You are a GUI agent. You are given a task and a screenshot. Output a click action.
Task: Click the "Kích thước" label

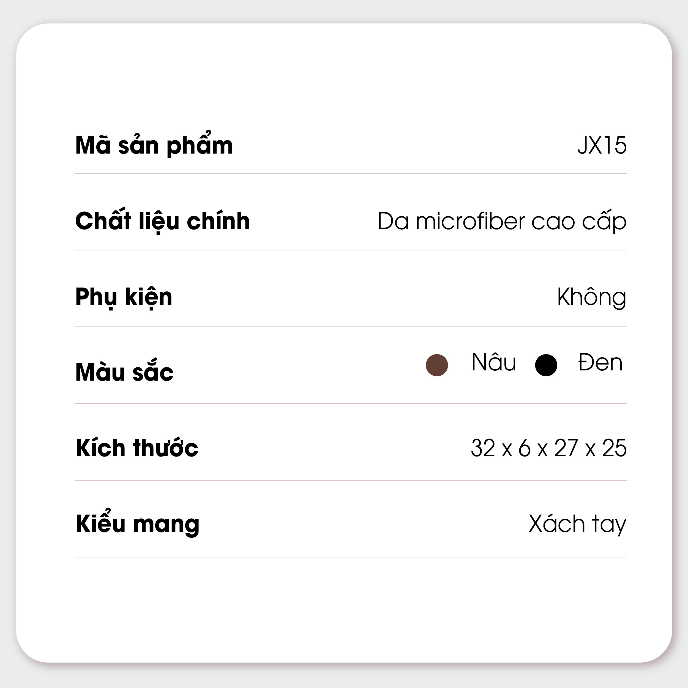coord(137,448)
